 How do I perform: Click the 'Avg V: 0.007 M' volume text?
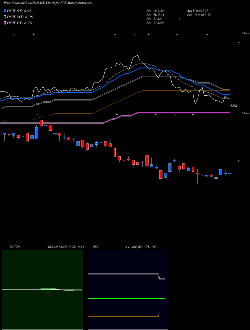pos(197,11)
